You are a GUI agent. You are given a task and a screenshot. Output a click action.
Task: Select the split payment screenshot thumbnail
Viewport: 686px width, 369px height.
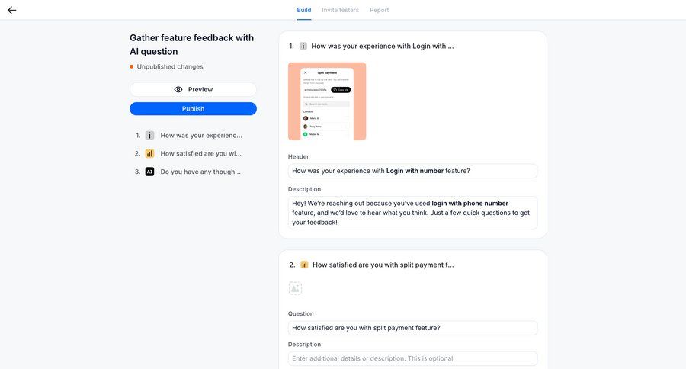[327, 101]
